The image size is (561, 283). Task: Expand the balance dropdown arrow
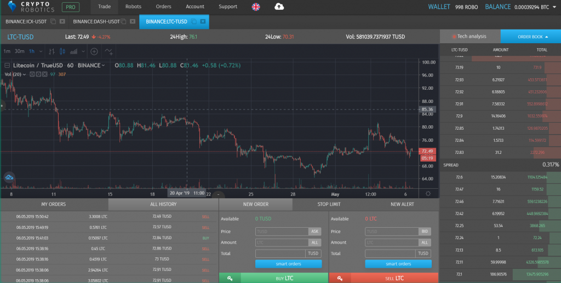(x=554, y=7)
